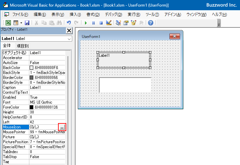Open the Label1 object selector dropdown
Image resolution: width=240 pixels, height=165 pixels.
[69, 39]
